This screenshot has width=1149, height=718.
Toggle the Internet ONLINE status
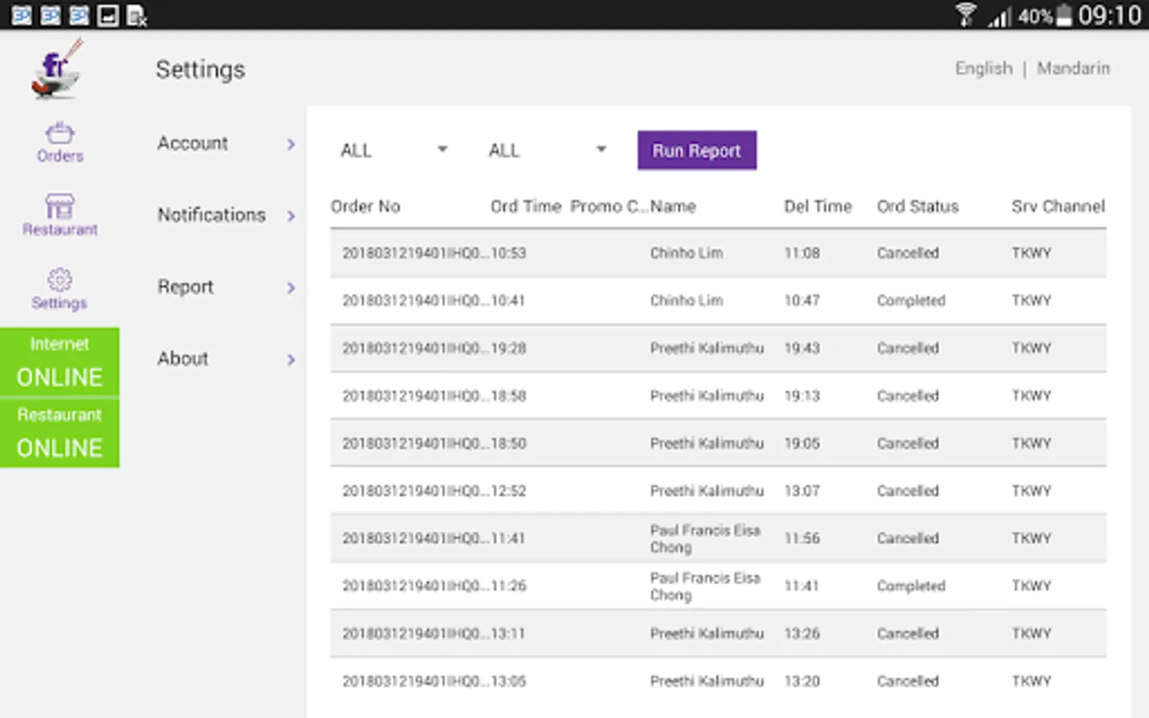(x=60, y=362)
